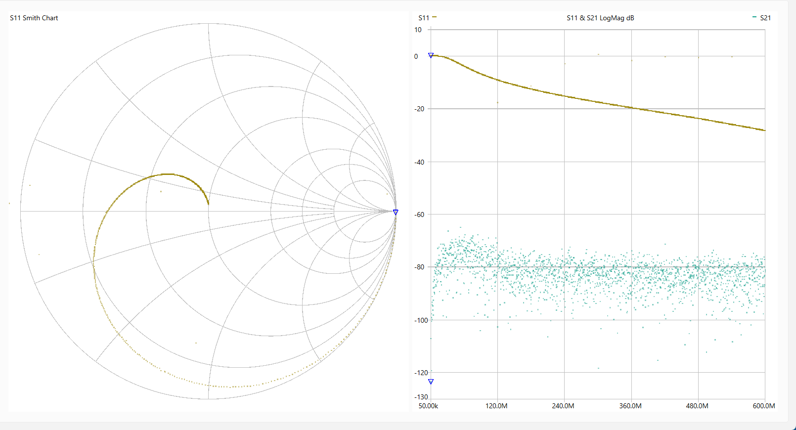Click the 480.0M frequency axis label
Image resolution: width=796 pixels, height=430 pixels.
(x=697, y=406)
